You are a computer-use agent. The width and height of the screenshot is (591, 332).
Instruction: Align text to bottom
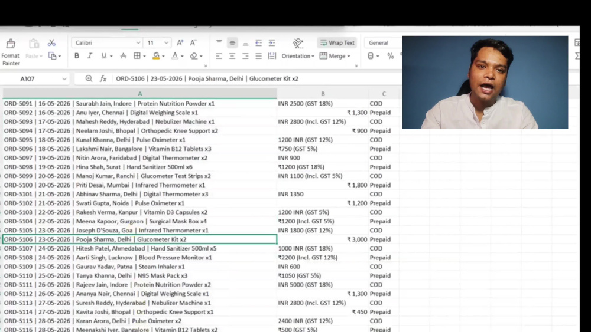(x=245, y=43)
